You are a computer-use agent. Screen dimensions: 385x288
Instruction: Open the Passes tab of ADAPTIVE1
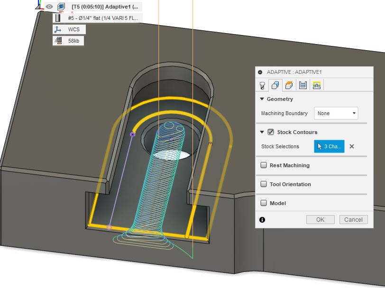pyautogui.click(x=303, y=85)
